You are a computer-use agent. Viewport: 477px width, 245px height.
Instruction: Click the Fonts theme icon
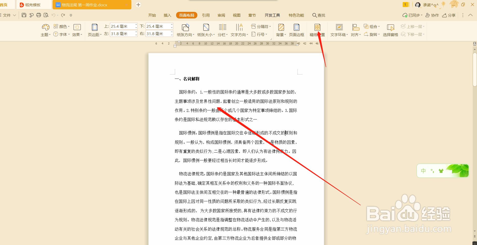pos(56,34)
